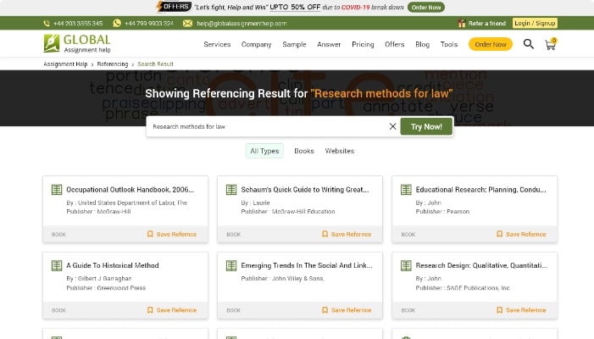The image size is (594, 339).
Task: Click the Referencing breadcrumb link
Action: 113,64
